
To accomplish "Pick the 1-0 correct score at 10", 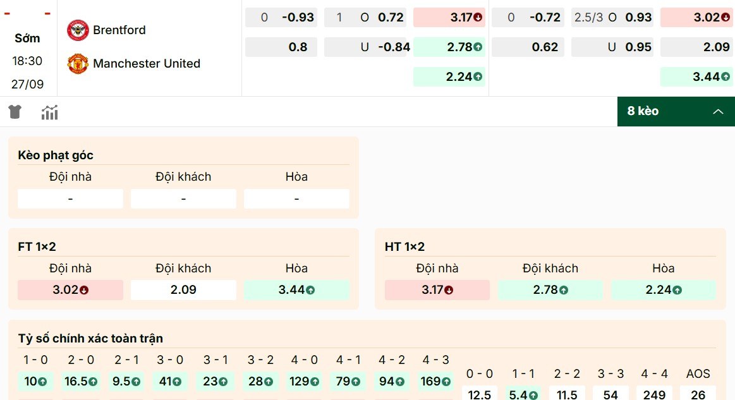I will [x=35, y=382].
